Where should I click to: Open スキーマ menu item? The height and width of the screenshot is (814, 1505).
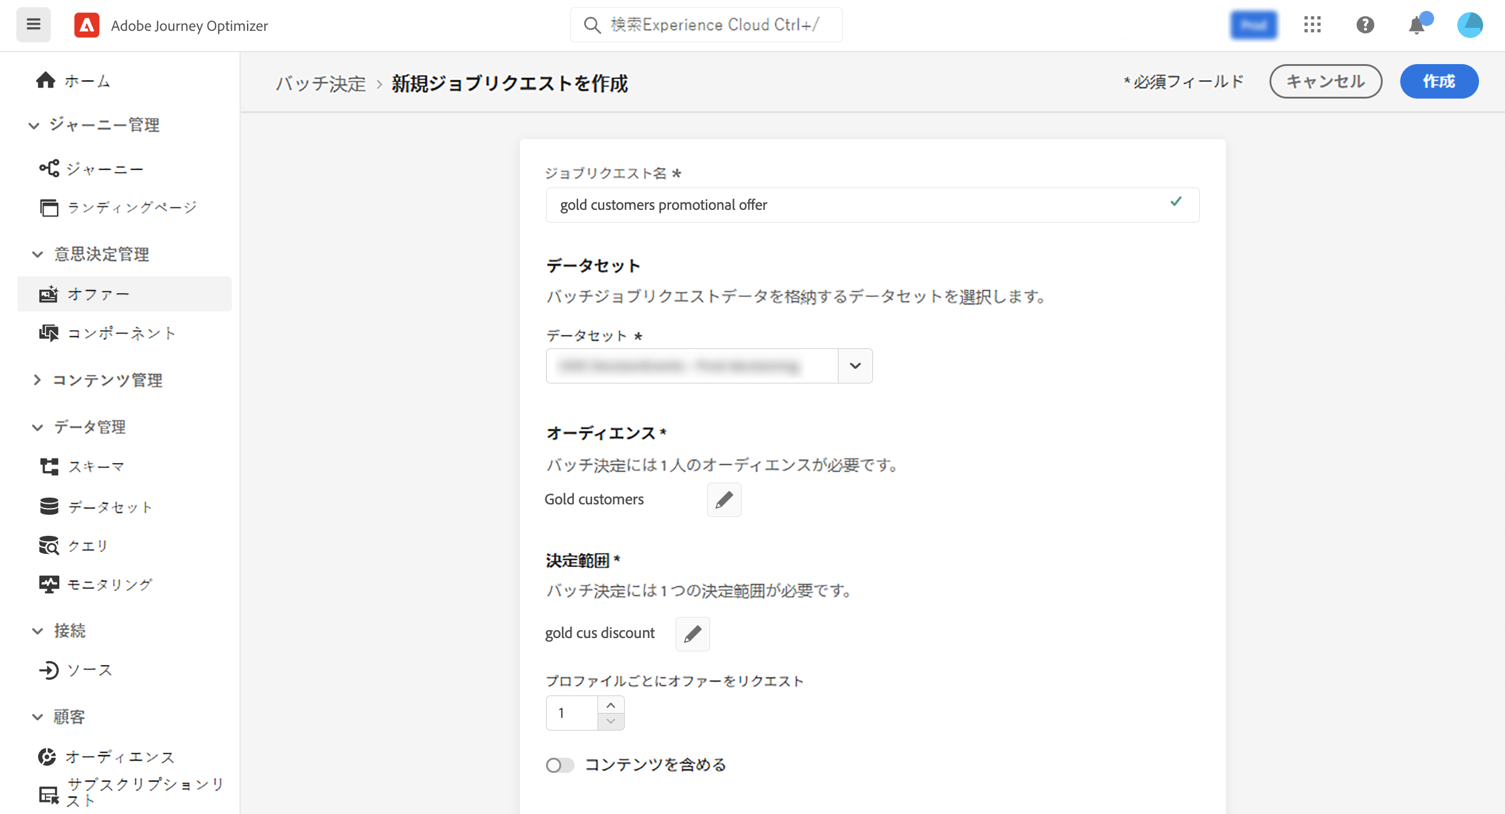96,466
